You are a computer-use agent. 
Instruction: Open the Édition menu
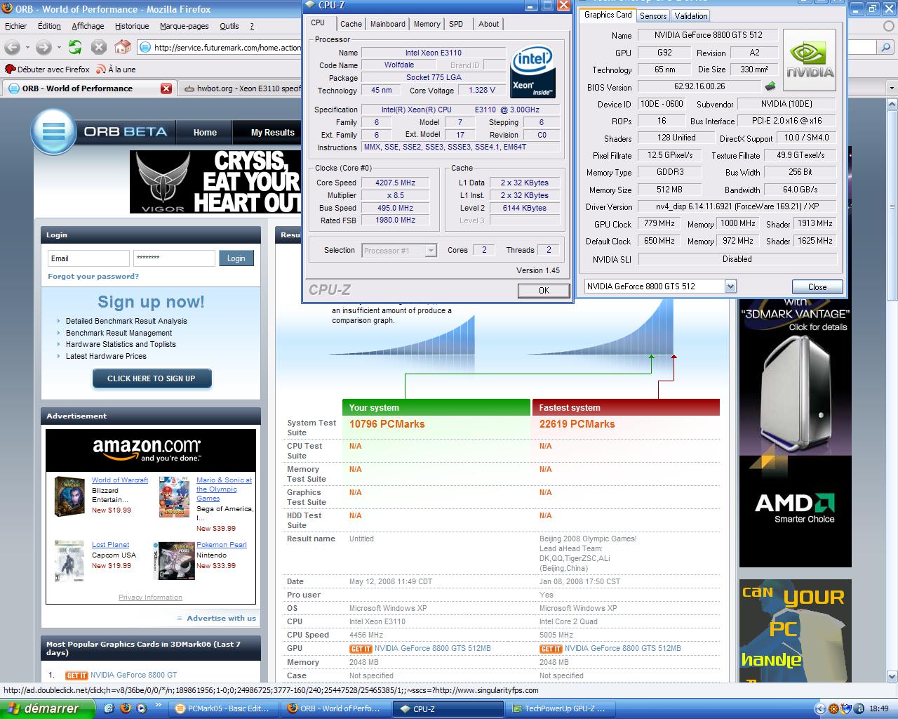click(x=49, y=26)
